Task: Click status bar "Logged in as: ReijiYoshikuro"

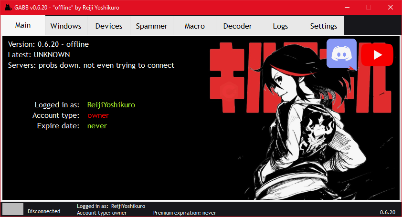Action: [x=111, y=206]
